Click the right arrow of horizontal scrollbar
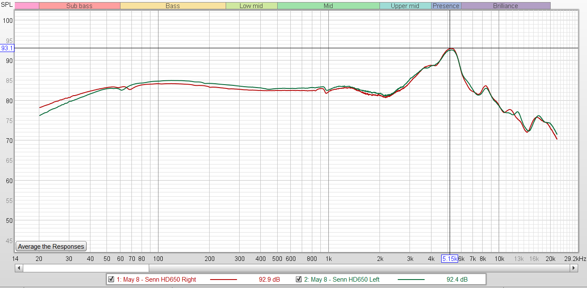587x288 pixels. (x=574, y=268)
